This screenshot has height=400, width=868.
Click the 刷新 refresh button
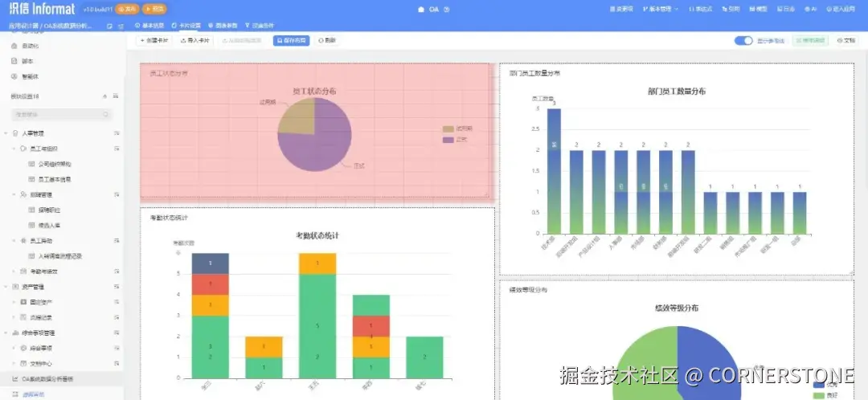point(327,40)
